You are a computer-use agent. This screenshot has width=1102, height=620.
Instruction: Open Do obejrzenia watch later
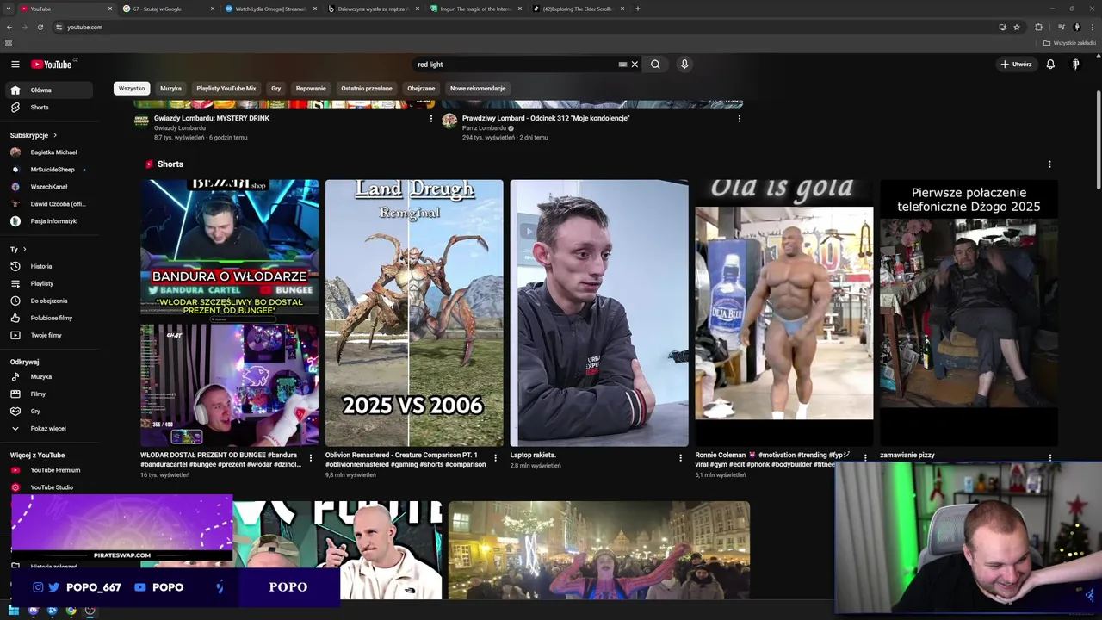point(50,301)
